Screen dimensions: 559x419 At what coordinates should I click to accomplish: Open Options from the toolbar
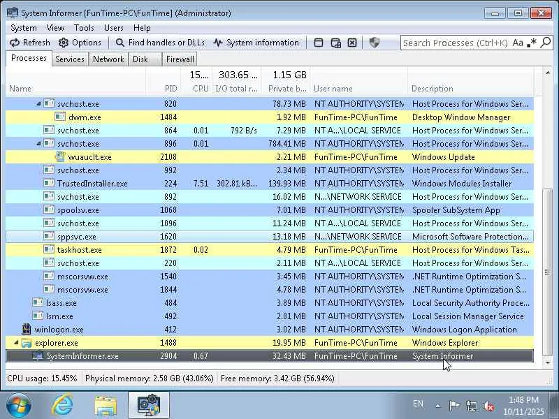tap(80, 43)
